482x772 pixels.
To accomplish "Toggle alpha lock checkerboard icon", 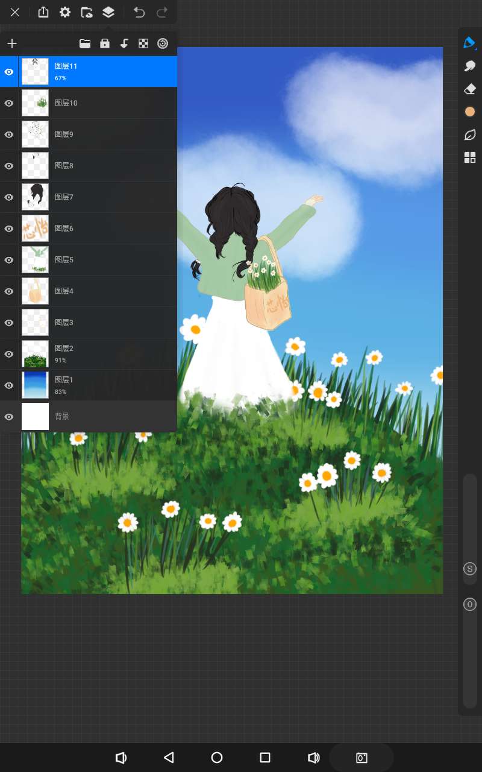I will (x=143, y=43).
